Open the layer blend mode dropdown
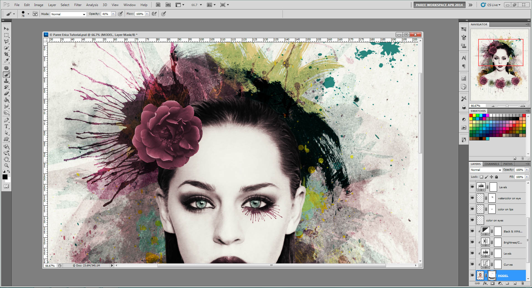532x288 pixels. click(x=486, y=170)
